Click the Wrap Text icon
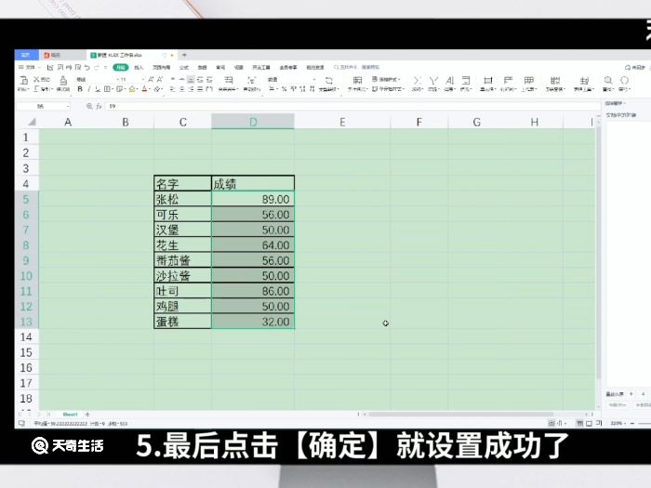This screenshot has width=651, height=488. point(251,80)
